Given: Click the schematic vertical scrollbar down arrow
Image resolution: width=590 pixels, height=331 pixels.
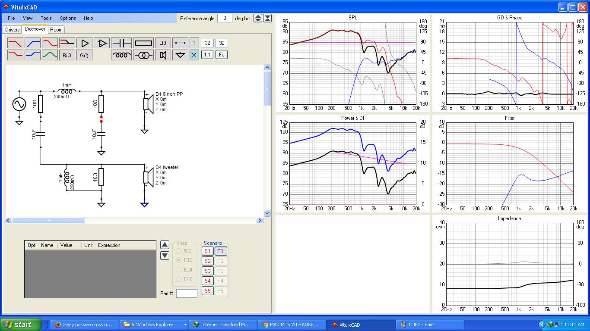Looking at the screenshot, I should 267,213.
